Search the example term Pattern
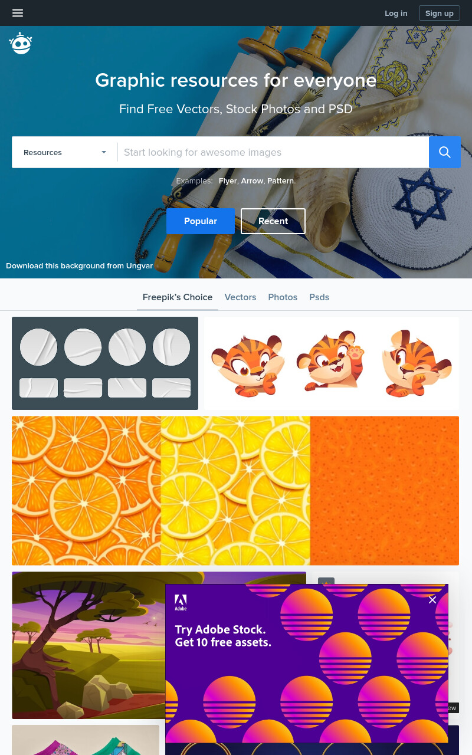Image resolution: width=472 pixels, height=755 pixels. [281, 181]
